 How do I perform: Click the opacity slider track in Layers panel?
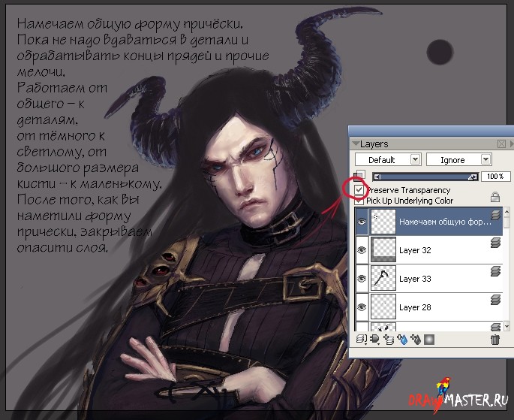point(425,177)
